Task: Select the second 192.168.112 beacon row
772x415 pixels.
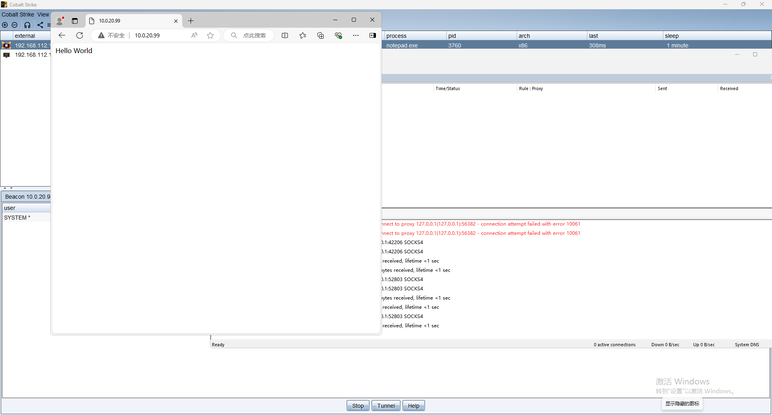Action: (x=26, y=55)
